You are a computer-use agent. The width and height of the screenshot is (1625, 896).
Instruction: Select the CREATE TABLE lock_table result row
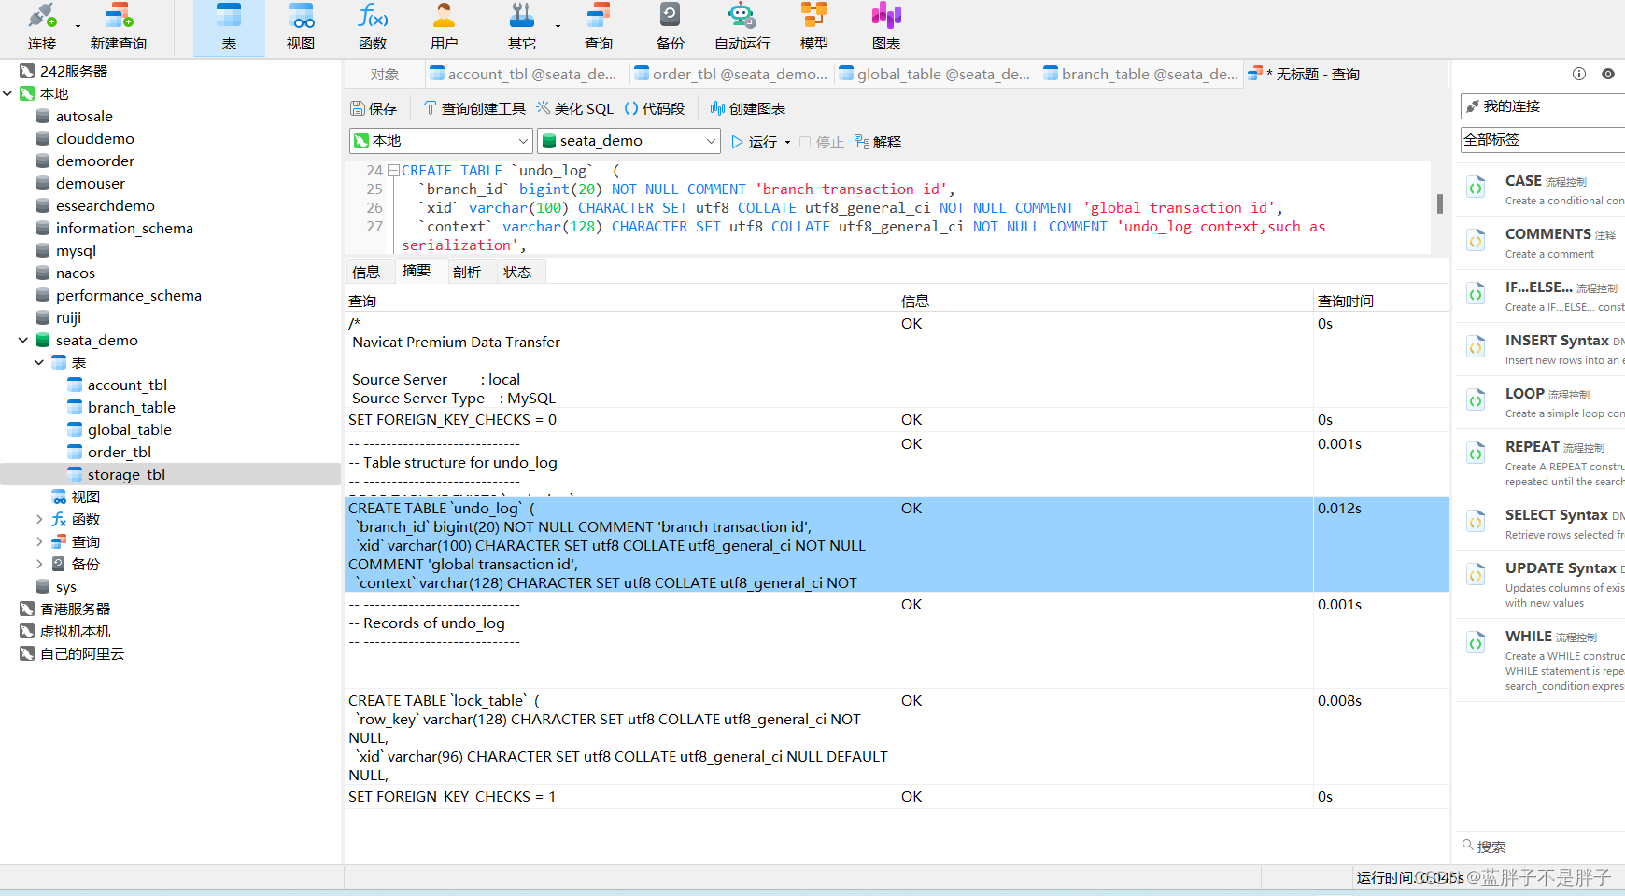click(897, 737)
